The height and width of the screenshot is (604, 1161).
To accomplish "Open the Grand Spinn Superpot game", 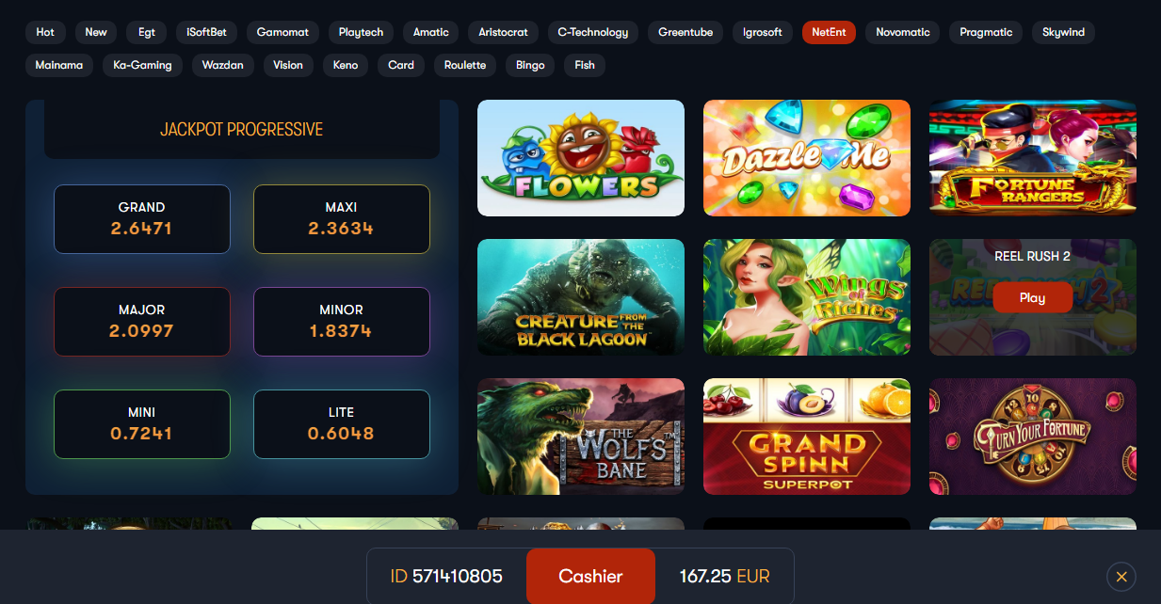I will click(807, 437).
